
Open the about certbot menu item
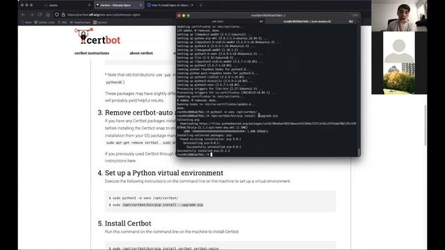click(x=141, y=53)
